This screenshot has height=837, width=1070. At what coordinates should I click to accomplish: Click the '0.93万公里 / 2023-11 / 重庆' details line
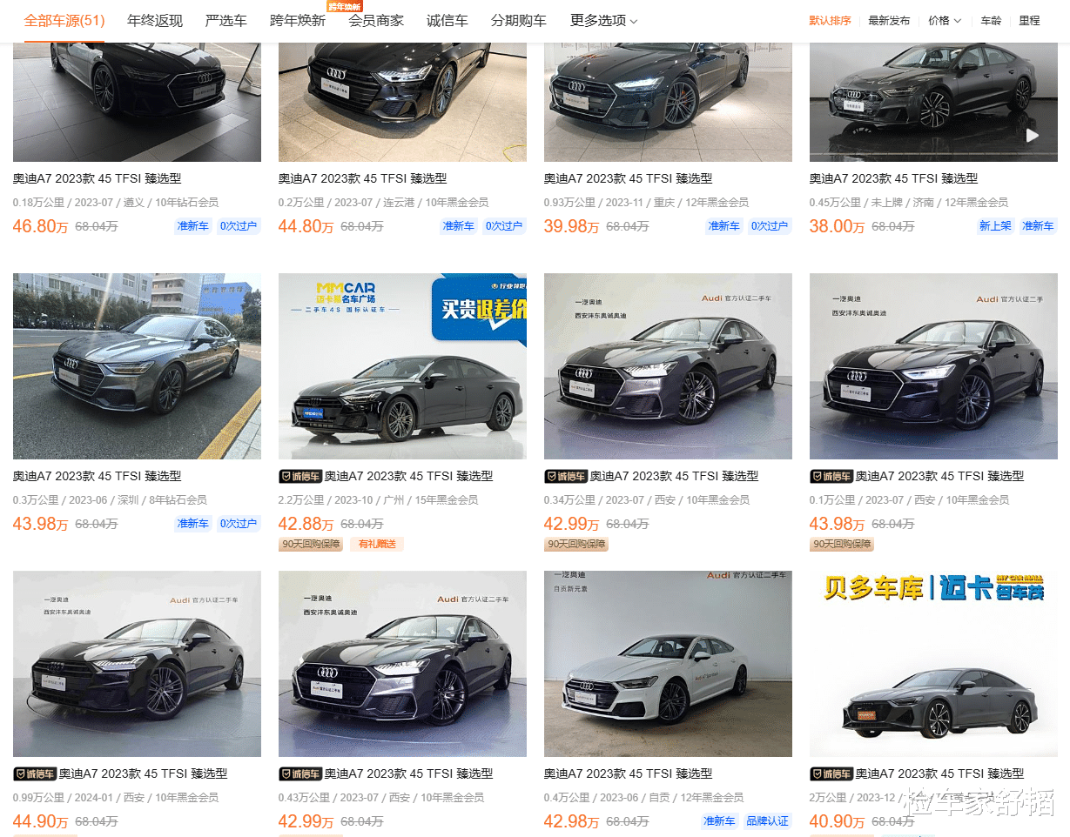(x=647, y=203)
